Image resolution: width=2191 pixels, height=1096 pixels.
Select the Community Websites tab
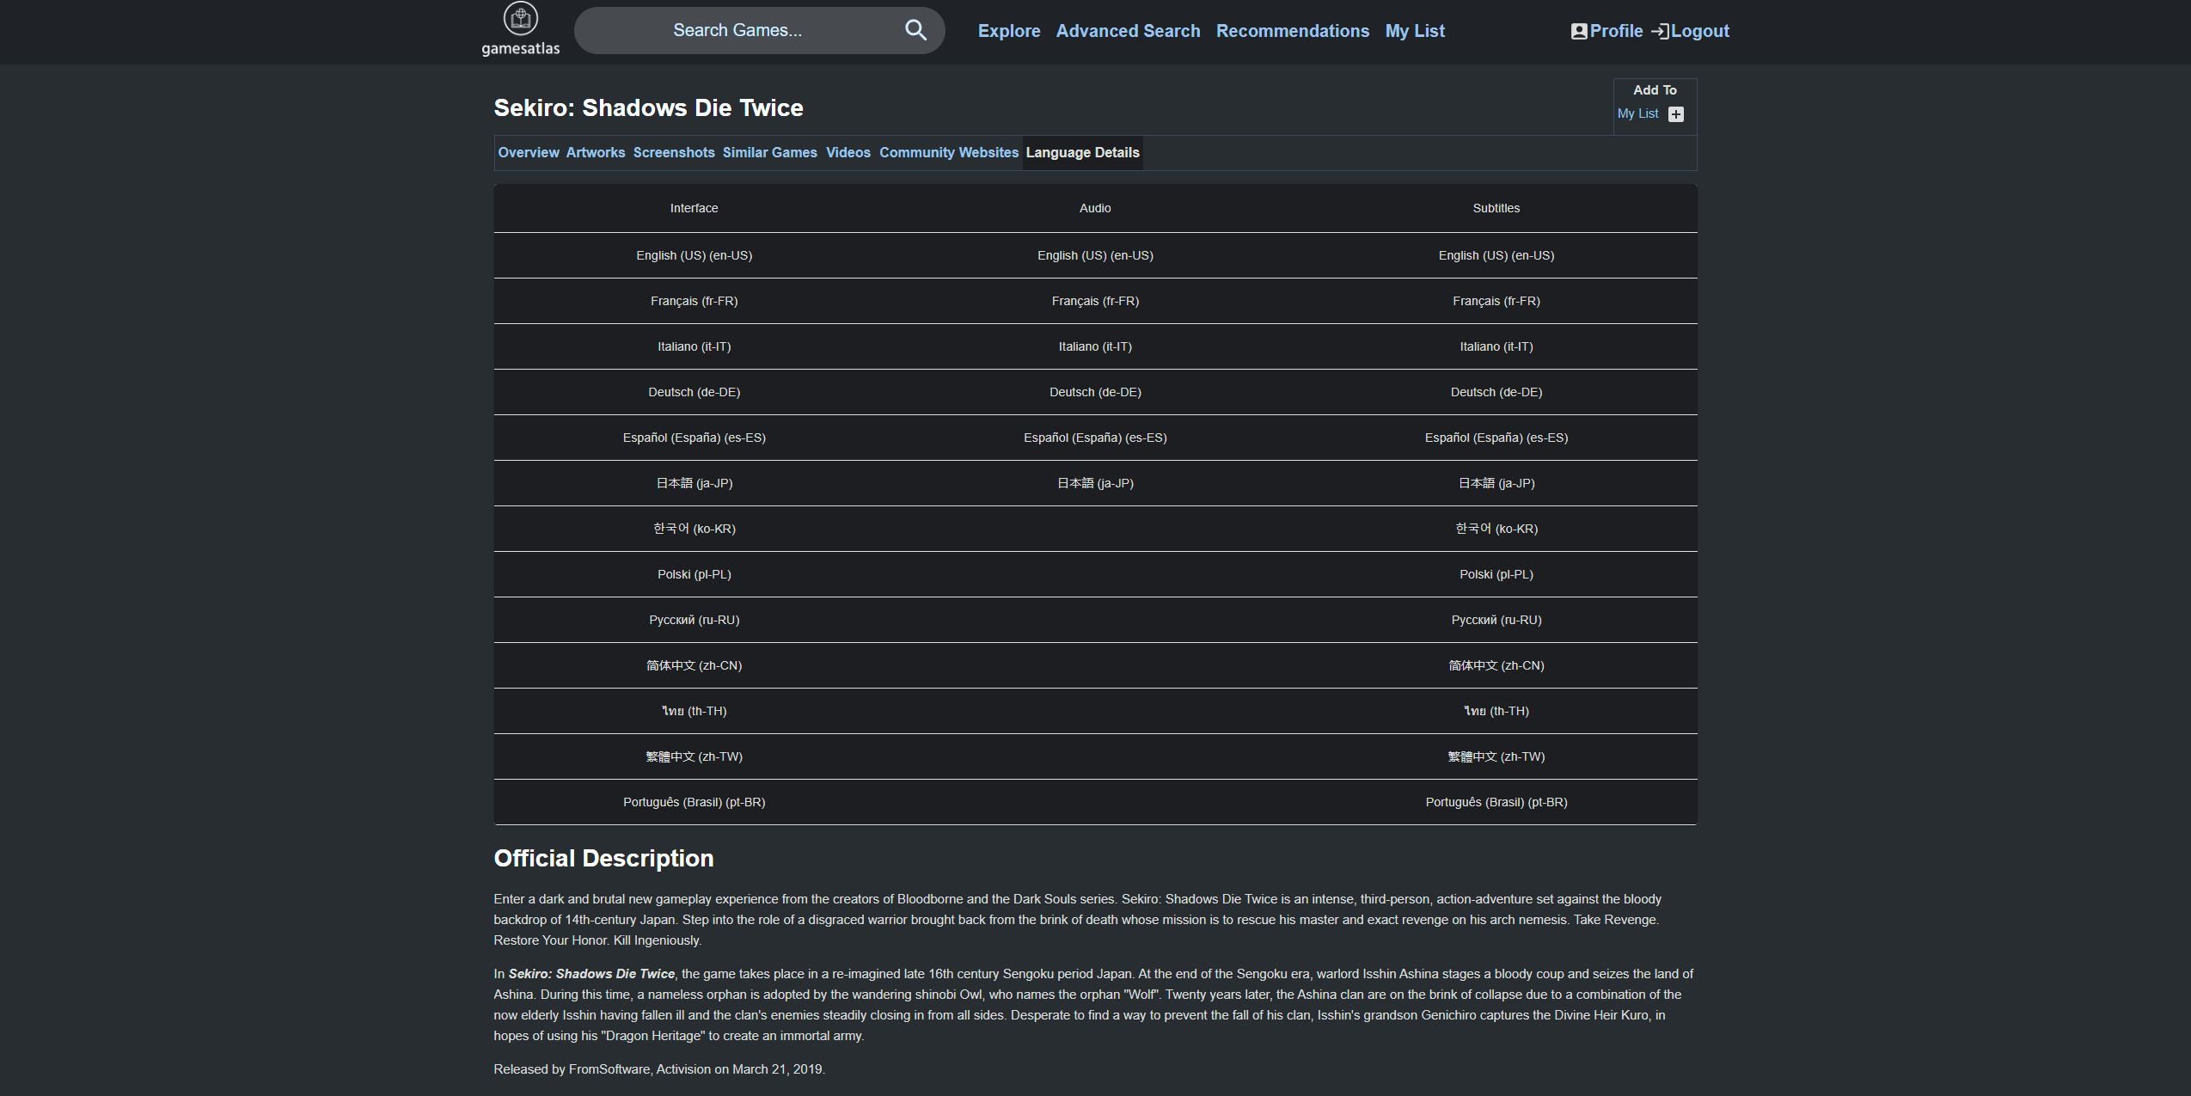click(948, 152)
